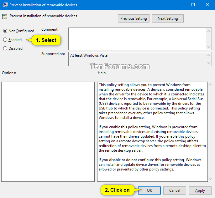Confirm with the OK button
The height and width of the screenshot is (198, 215).
149,190
